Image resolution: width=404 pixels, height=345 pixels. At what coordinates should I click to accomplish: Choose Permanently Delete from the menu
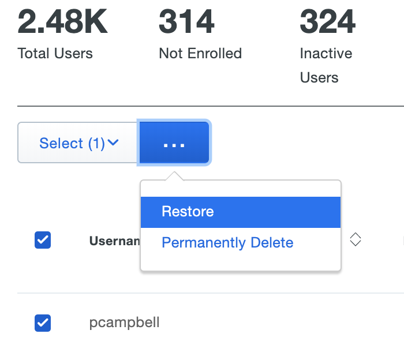pyautogui.click(x=227, y=243)
